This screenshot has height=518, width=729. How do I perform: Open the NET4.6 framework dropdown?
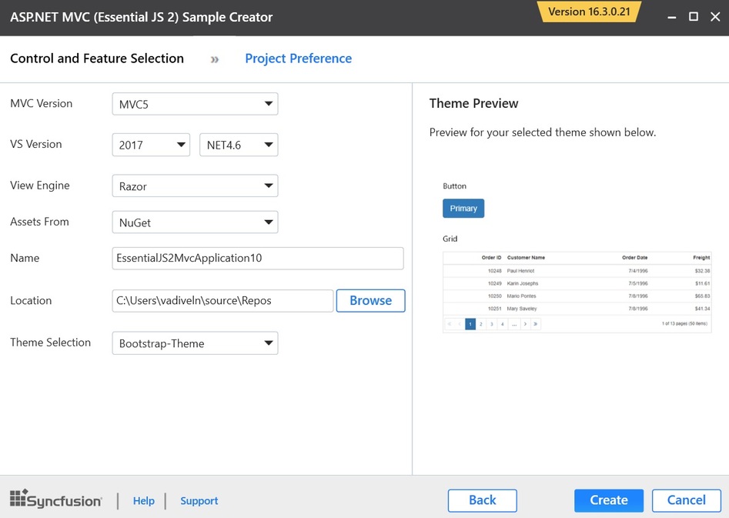click(x=239, y=145)
